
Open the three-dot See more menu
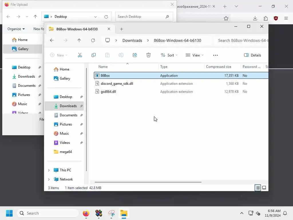[x=215, y=55]
